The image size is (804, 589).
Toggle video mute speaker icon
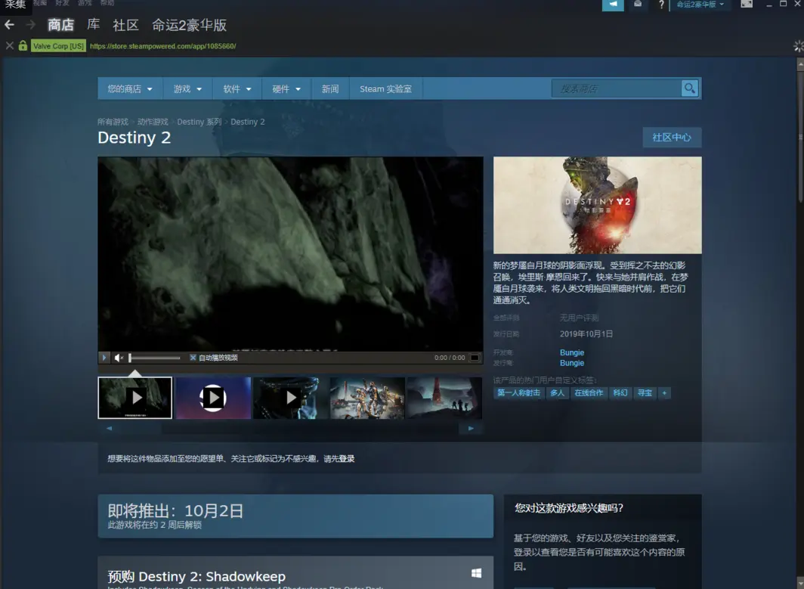(x=119, y=358)
